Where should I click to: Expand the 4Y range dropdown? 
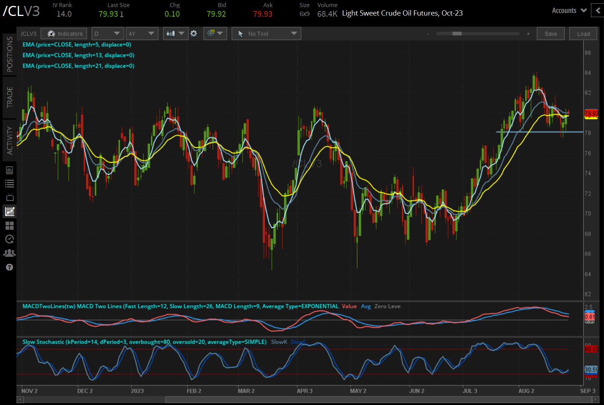pos(142,33)
